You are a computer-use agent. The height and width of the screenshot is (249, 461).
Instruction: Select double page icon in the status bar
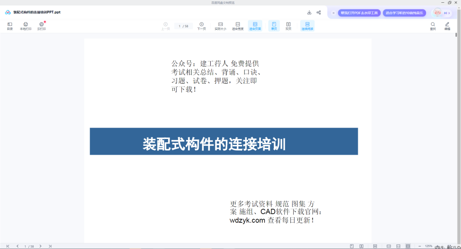pos(361,246)
